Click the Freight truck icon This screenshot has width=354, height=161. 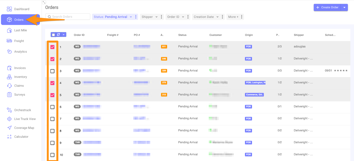(9, 41)
